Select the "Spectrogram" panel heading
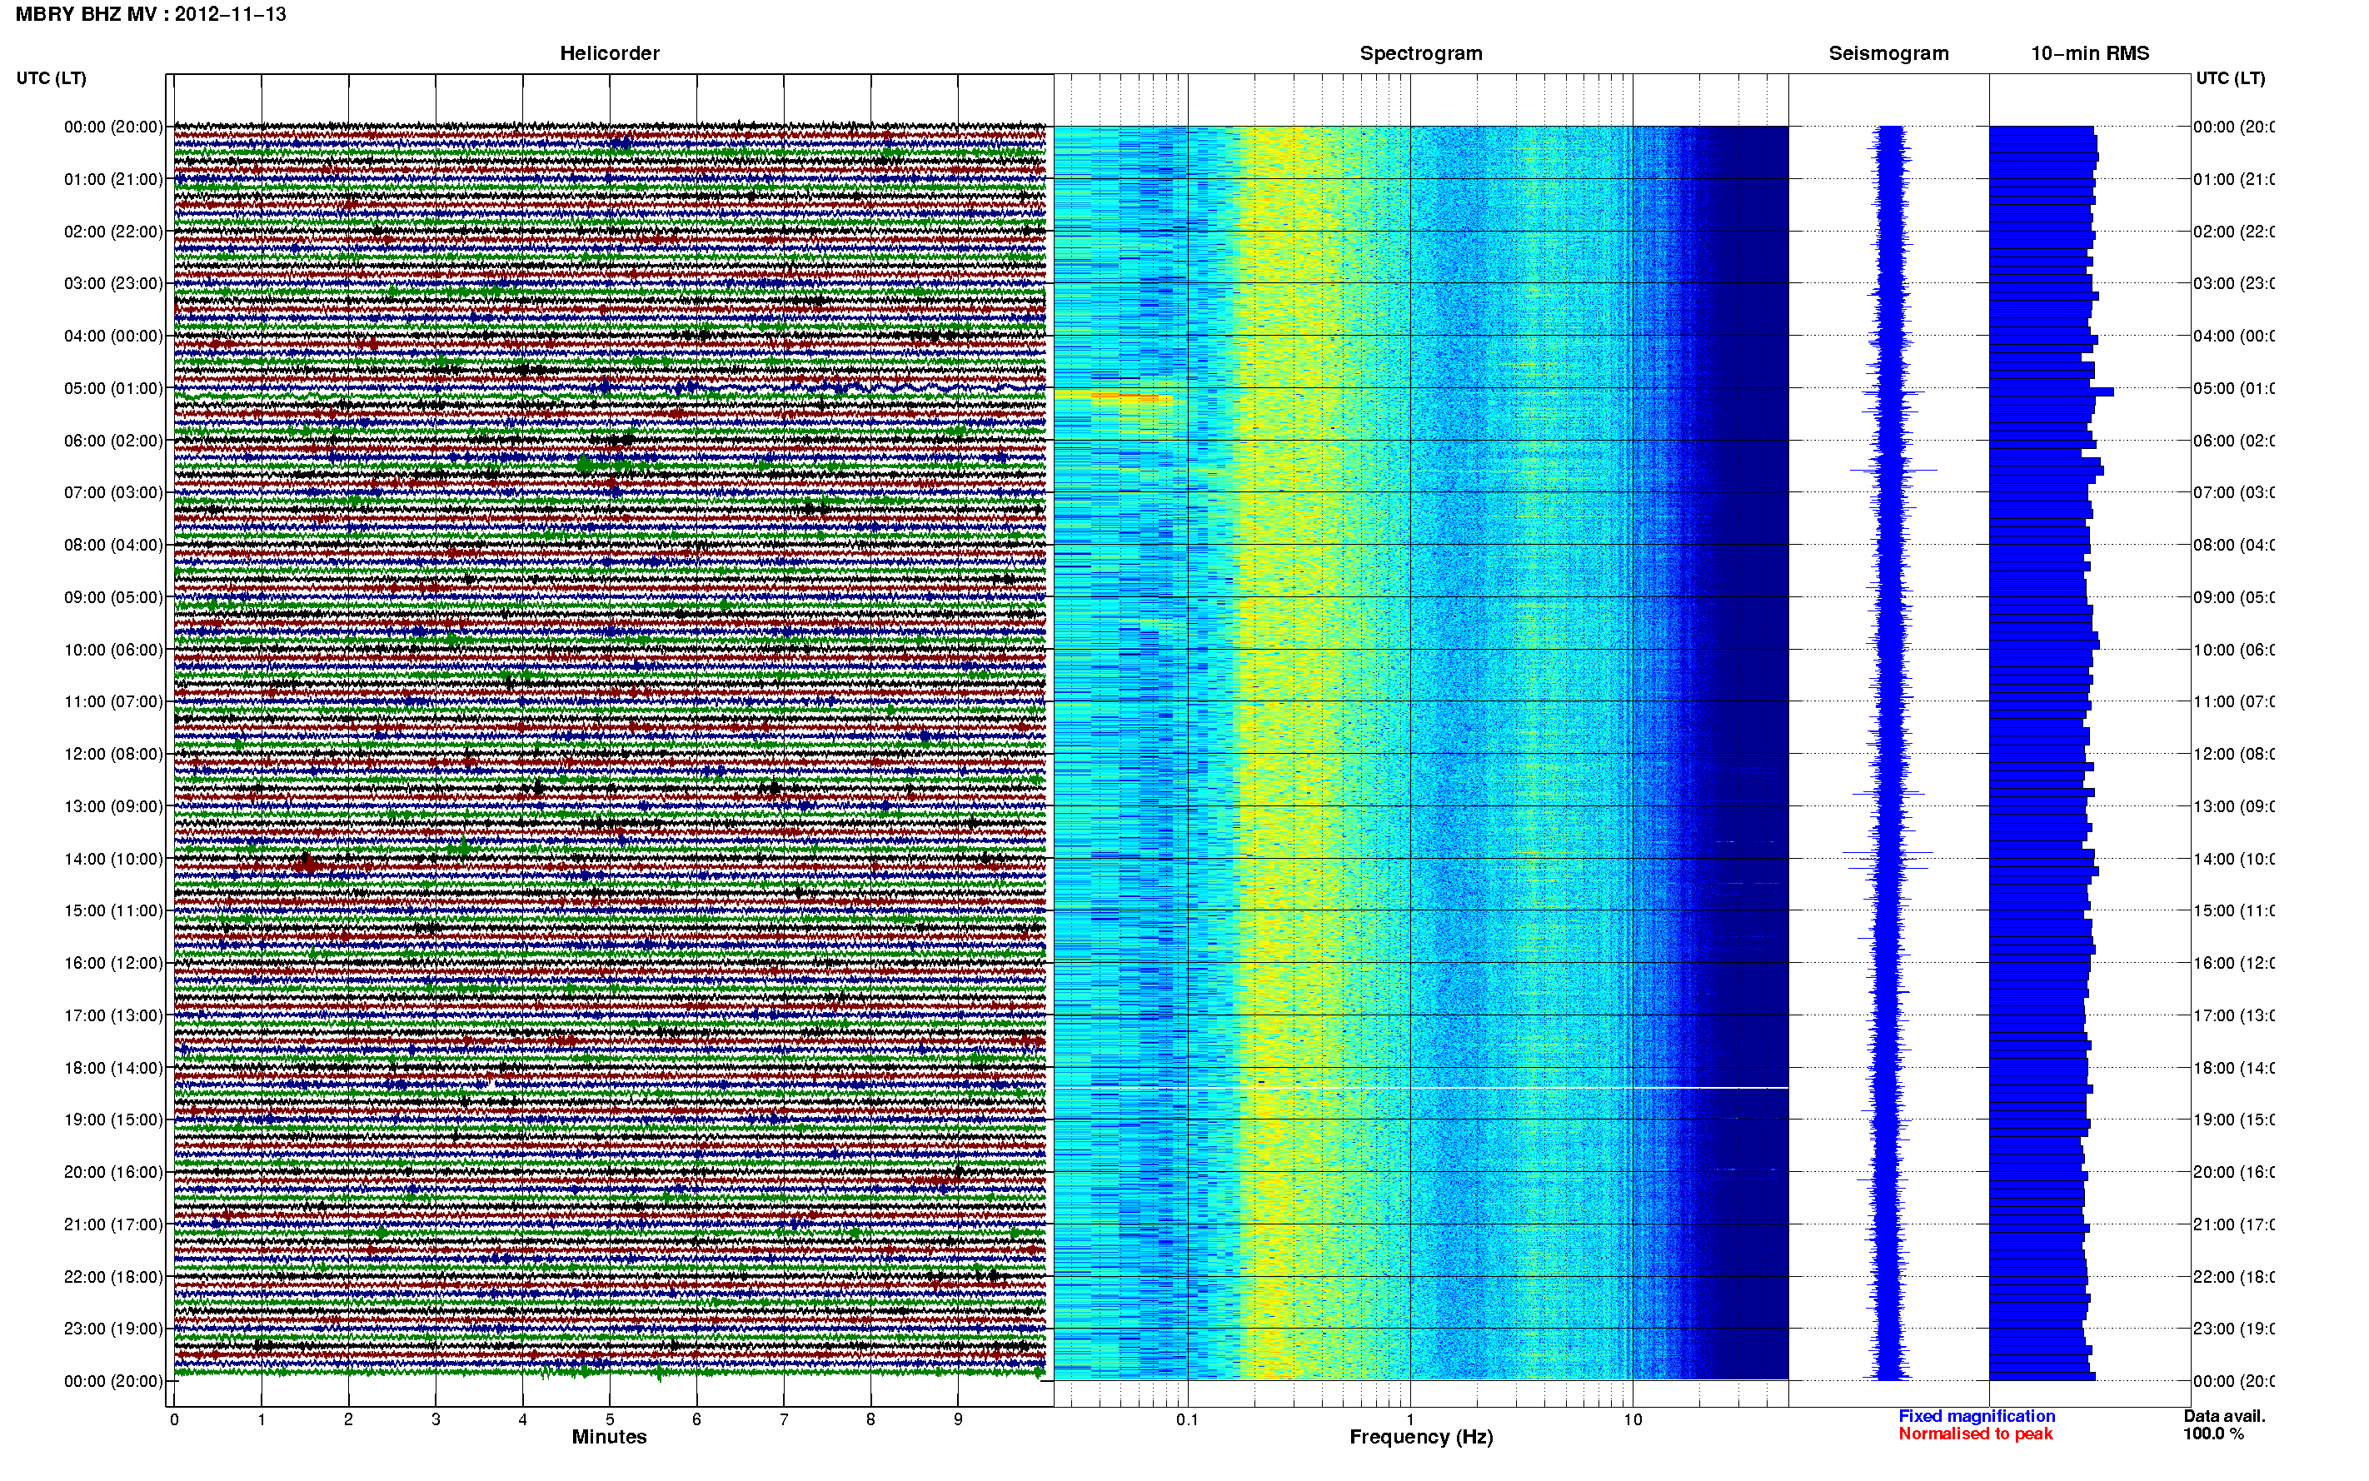The width and height of the screenshot is (2369, 1481). click(1421, 53)
